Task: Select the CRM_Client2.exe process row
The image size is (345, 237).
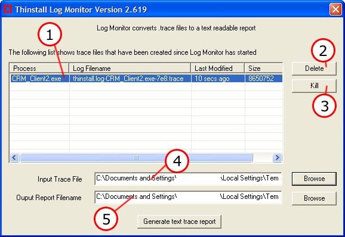Action: click(x=146, y=79)
